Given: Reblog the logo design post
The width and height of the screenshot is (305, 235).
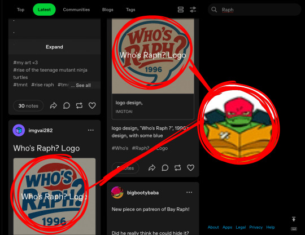Looking at the screenshot, I should pos(177,168).
